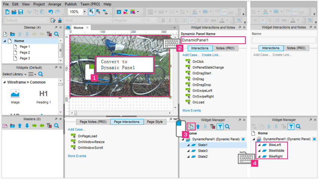Click Add State icon in Widget Manager

[191, 127]
